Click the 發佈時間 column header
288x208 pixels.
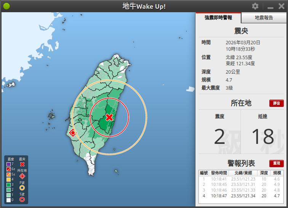219,173
